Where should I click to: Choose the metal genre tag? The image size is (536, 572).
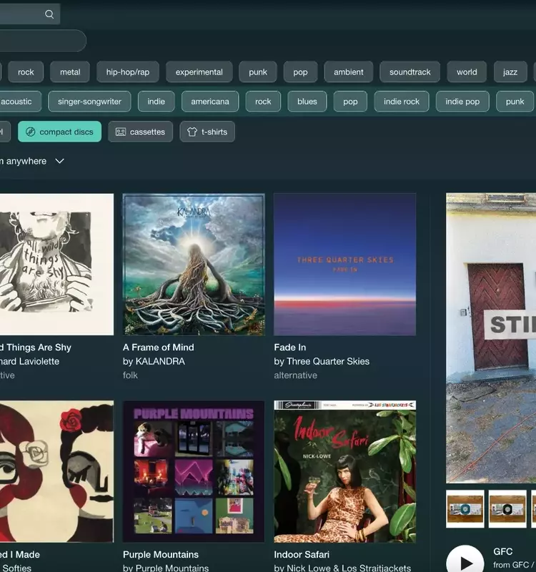(x=70, y=72)
